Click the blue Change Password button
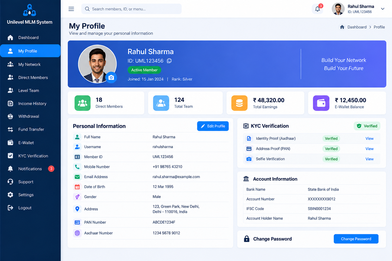This screenshot has height=261, width=392. coord(356,239)
